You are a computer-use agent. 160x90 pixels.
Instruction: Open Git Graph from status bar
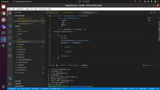click(x=35, y=89)
